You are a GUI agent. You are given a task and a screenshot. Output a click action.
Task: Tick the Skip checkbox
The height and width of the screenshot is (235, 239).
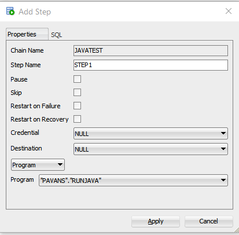77,93
